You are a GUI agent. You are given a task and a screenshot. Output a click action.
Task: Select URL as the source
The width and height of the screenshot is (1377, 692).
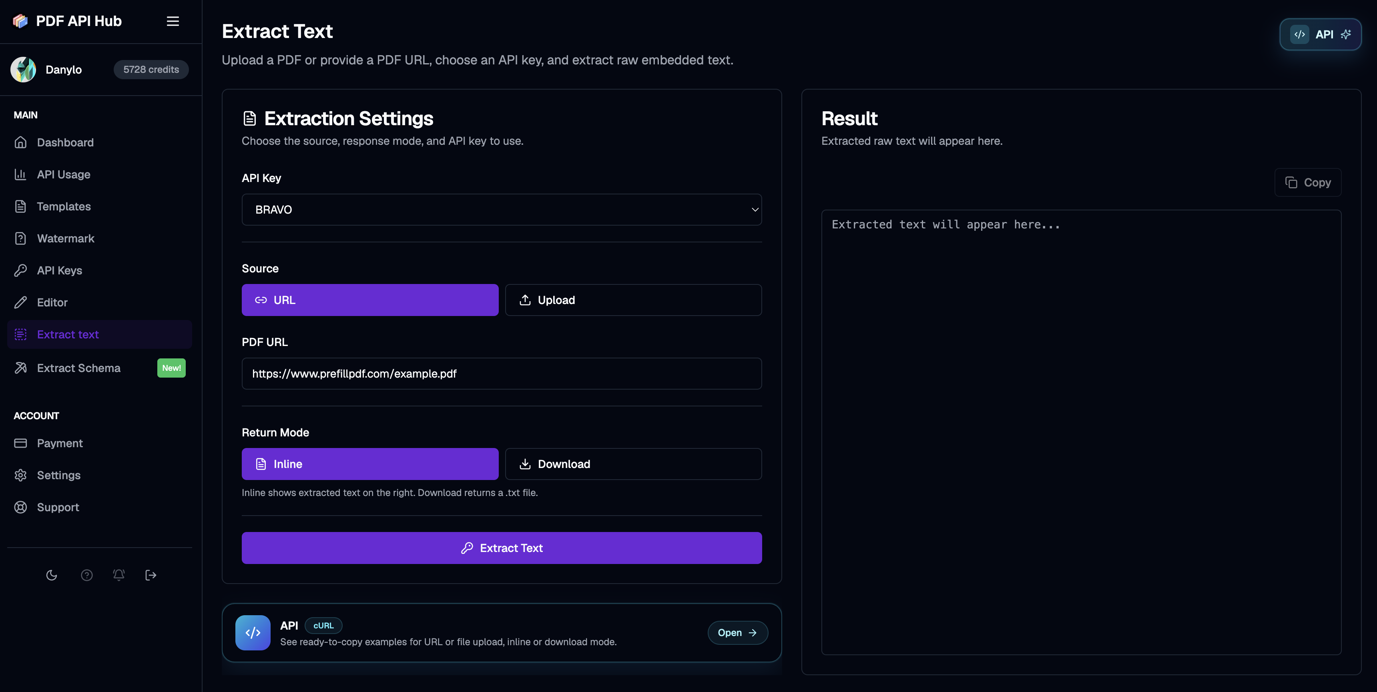pos(370,300)
